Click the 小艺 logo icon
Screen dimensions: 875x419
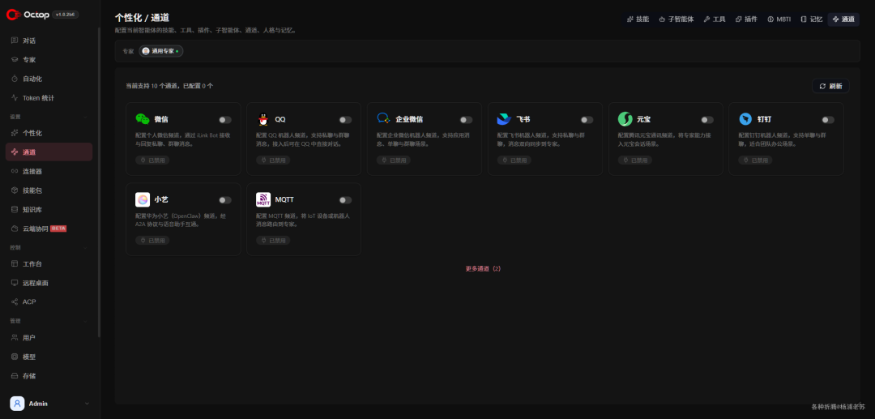143,199
